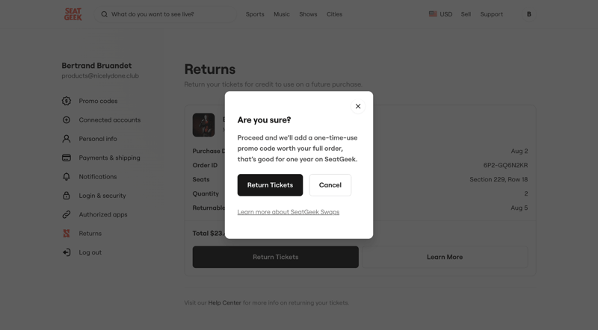Click the Notifications bell icon
The height and width of the screenshot is (330, 598).
pos(67,177)
